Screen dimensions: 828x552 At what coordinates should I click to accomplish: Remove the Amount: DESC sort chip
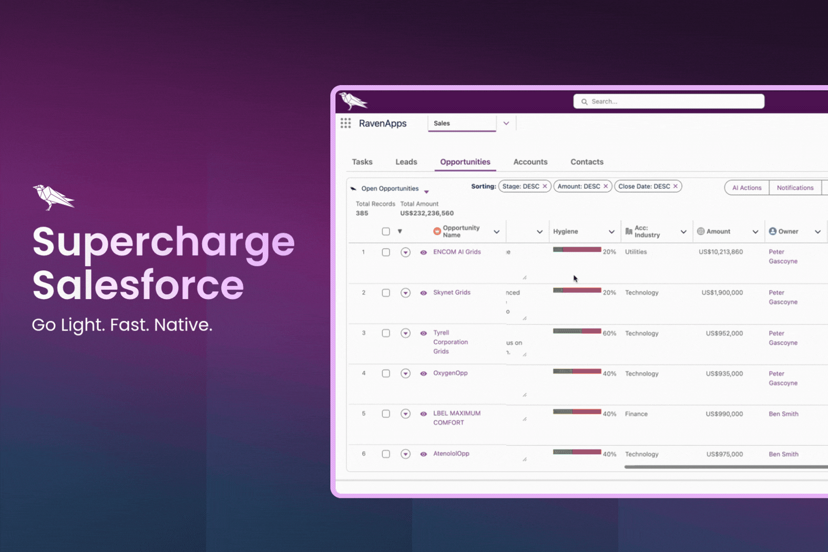coord(606,186)
